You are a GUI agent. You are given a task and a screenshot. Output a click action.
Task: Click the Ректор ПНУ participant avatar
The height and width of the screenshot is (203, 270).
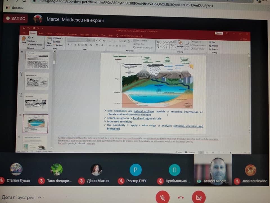(136, 170)
